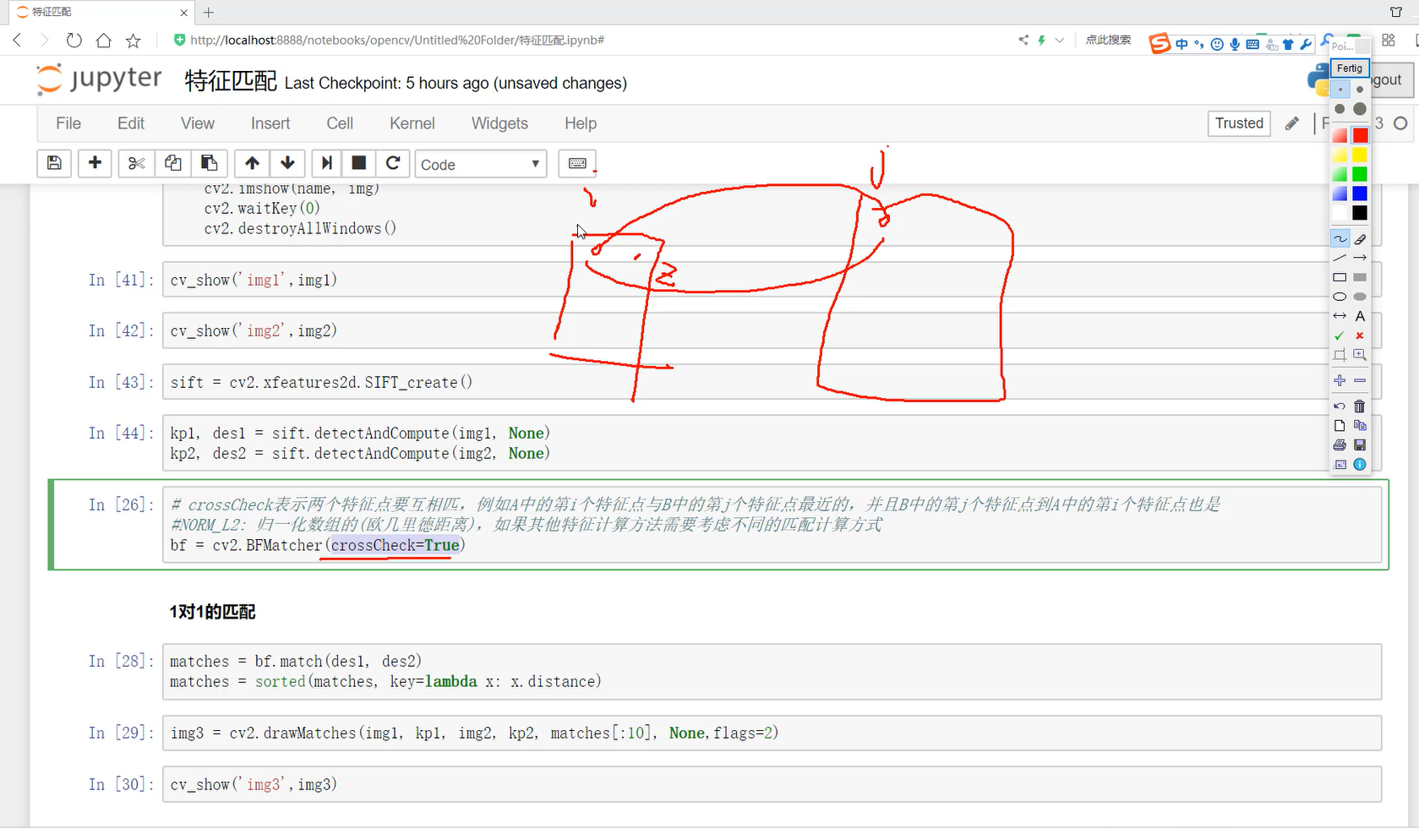Select the green check mark stamp
The width and height of the screenshot is (1419, 829).
click(x=1340, y=335)
